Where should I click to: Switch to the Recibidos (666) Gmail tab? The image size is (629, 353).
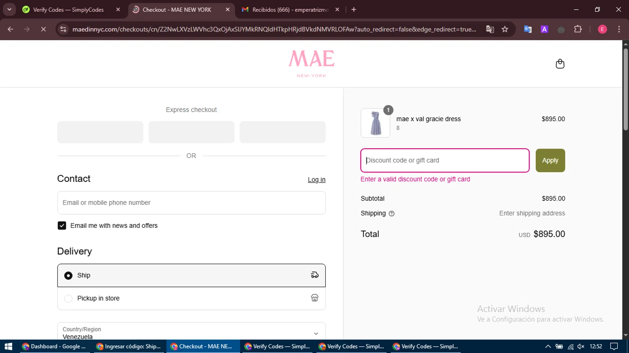point(290,9)
